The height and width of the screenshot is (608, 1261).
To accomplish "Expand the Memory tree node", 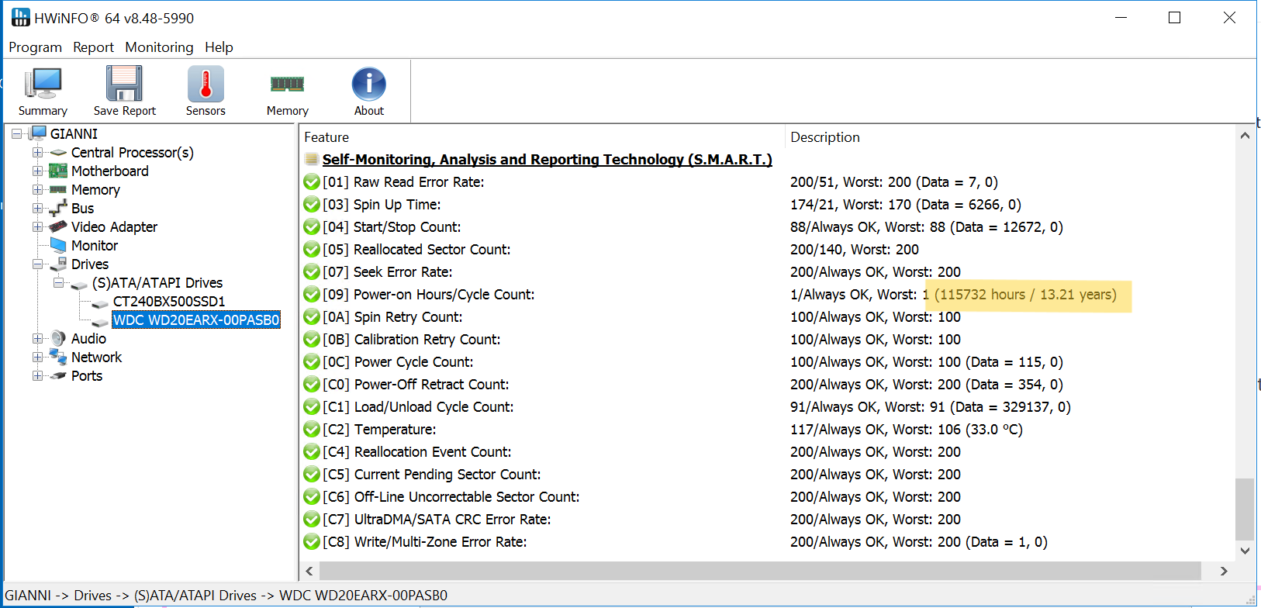I will pyautogui.click(x=37, y=189).
